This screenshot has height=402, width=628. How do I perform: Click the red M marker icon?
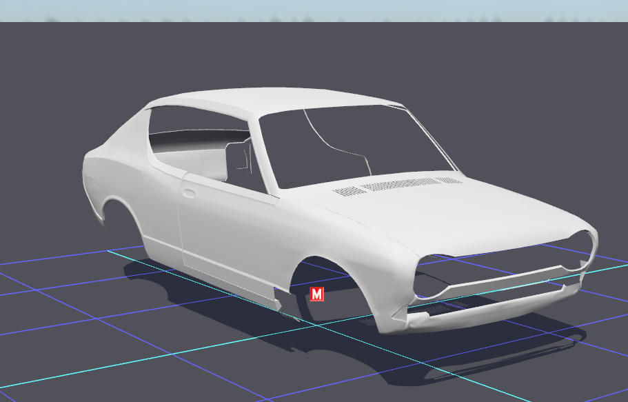317,294
